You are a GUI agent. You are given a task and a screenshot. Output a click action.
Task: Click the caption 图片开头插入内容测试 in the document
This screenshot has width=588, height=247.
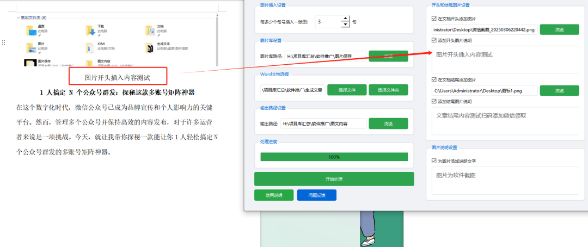click(118, 78)
